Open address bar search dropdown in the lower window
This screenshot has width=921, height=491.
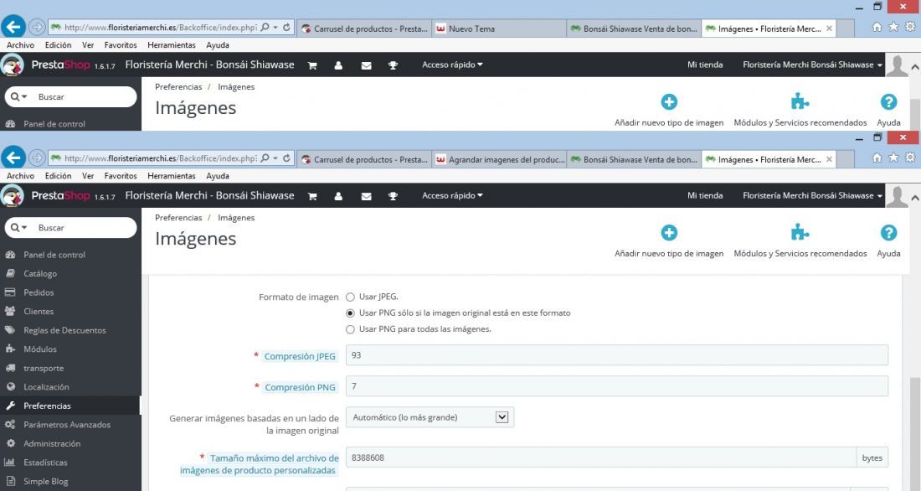pos(275,158)
